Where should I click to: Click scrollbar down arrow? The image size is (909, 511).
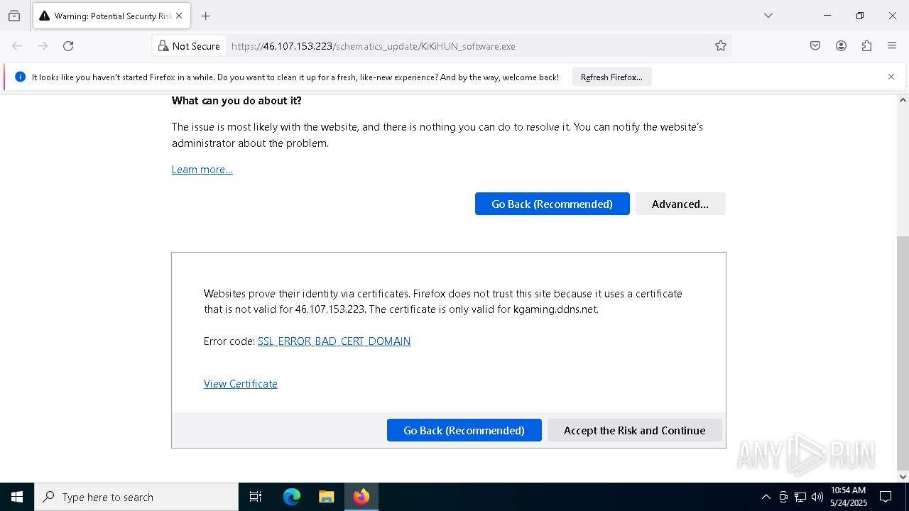point(903,477)
